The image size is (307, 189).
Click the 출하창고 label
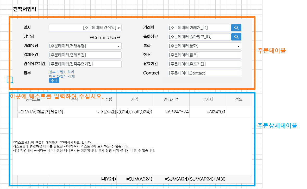151,37
